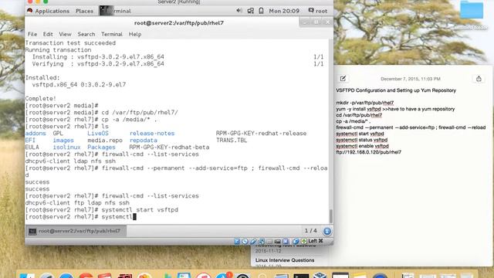Open the Terminal menu in menubar
This screenshot has height=278, width=494.
click(112, 34)
